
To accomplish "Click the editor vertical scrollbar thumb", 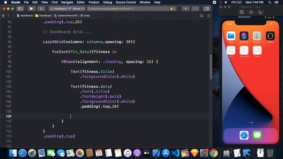I will (x=210, y=67).
